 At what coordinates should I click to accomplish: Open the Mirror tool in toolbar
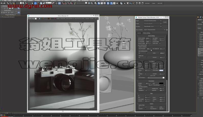(89, 3)
